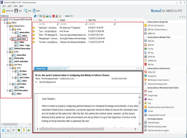Open the Select File tool
187x138 pixels.
click(8, 11)
